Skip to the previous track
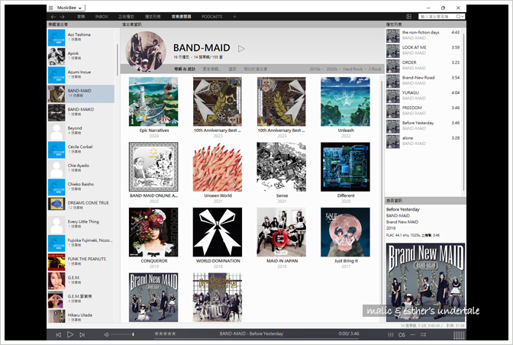The height and width of the screenshot is (345, 513). point(59,334)
